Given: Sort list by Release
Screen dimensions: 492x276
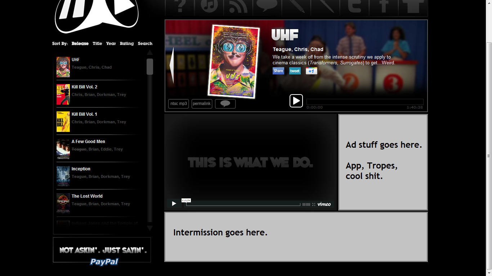Looking at the screenshot, I should [x=80, y=43].
